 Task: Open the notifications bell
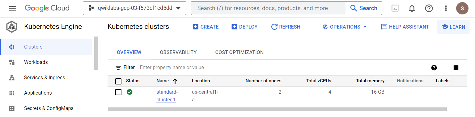click(412, 8)
